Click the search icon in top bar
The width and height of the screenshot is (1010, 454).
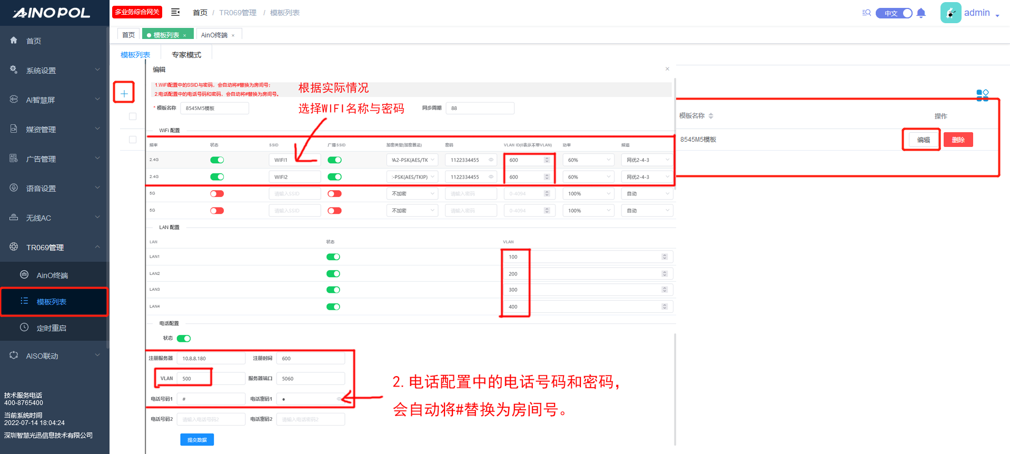[x=866, y=13]
